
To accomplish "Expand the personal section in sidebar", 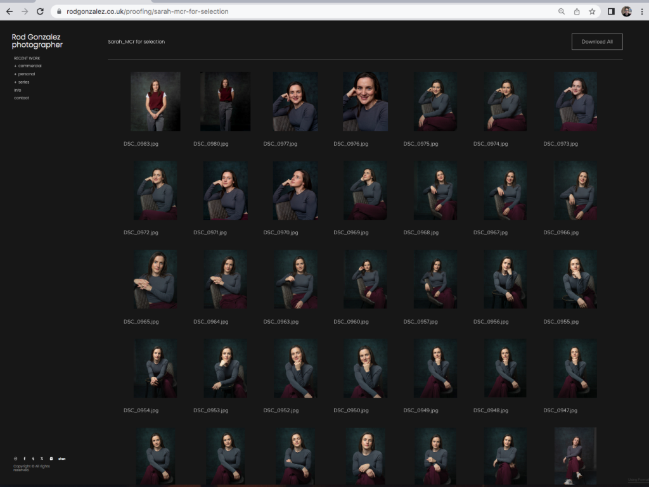I will [x=26, y=74].
